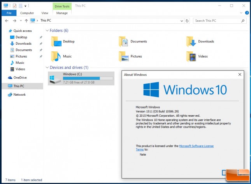Collapse the Folders (6) group
251x184 pixels.
coord(47,30)
